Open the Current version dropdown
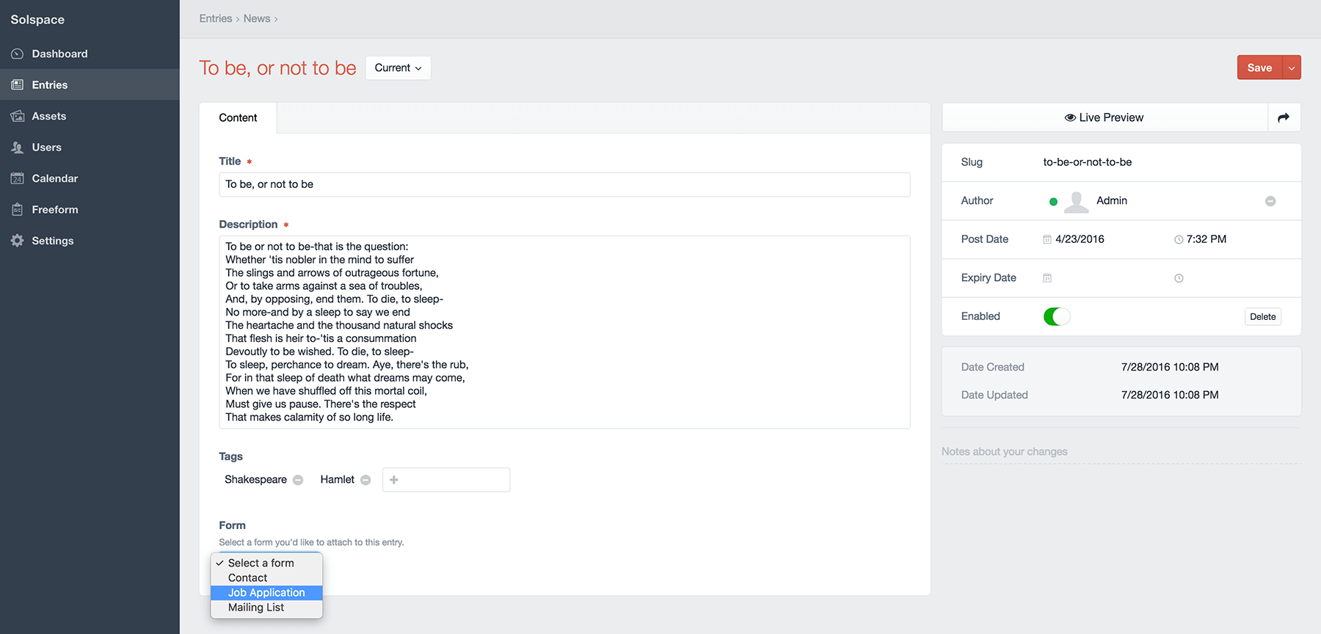The height and width of the screenshot is (634, 1321). tap(398, 68)
